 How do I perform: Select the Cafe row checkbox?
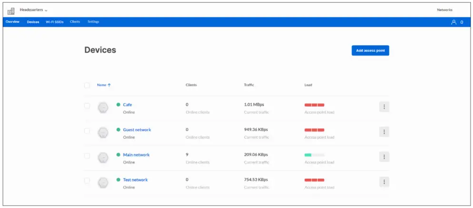click(x=87, y=106)
